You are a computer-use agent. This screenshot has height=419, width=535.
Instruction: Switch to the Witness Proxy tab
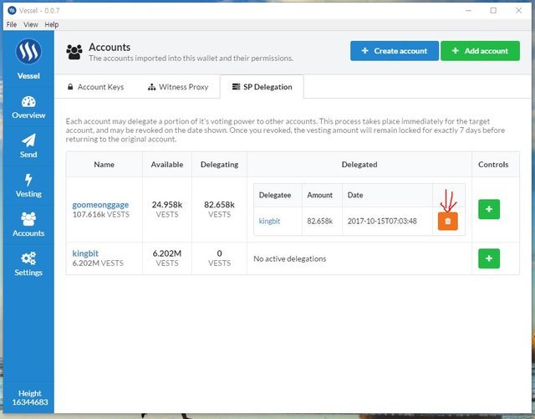point(177,87)
